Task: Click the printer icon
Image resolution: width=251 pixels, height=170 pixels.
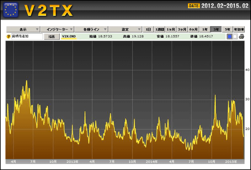Action: (x=241, y=37)
